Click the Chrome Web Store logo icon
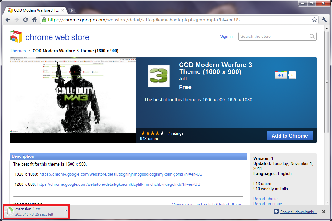 click(x=16, y=37)
